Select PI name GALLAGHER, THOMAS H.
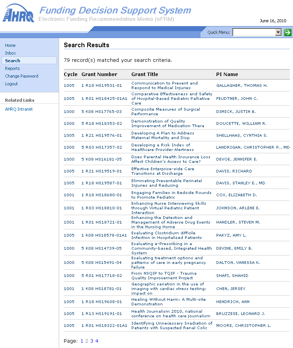 (x=242, y=85)
